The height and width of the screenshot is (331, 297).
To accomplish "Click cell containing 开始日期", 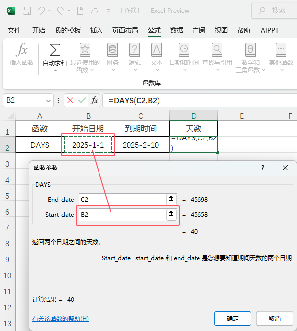I will click(88, 129).
